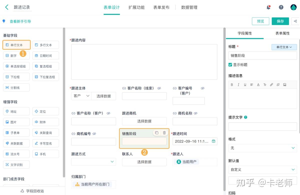Expand the 格式 dropdown showing 无
Viewport: 300px width, 195px height.
262,148
